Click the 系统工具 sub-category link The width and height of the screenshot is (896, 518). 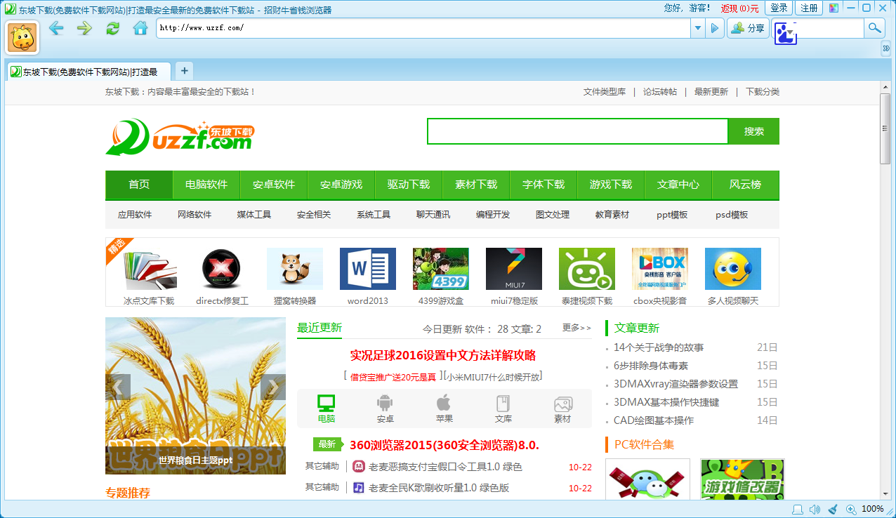coord(374,215)
